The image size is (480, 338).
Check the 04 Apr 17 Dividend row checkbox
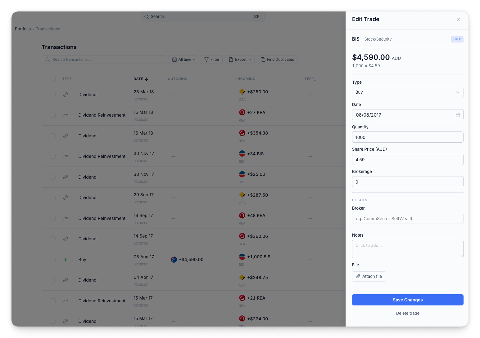click(53, 280)
